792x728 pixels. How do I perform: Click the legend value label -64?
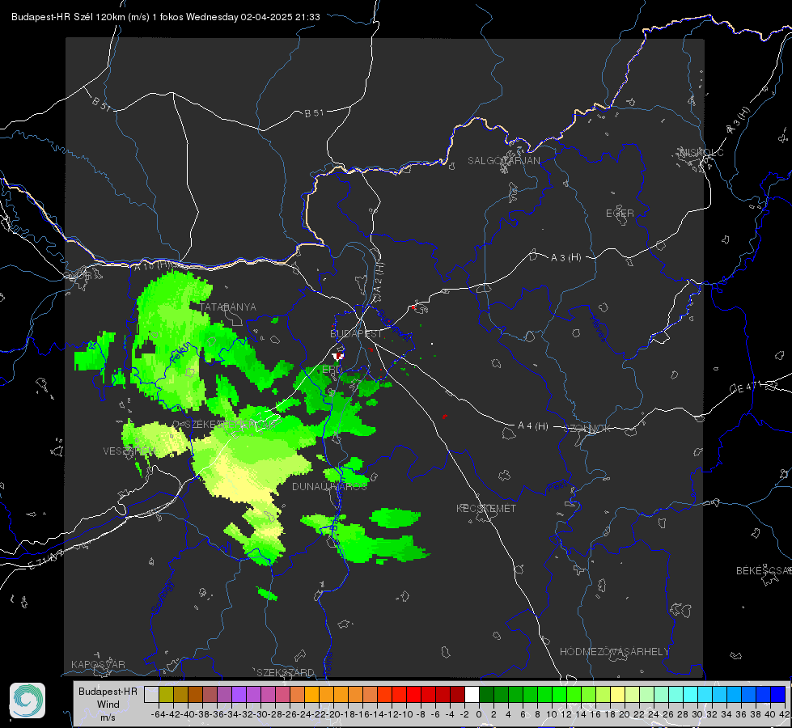159,714
